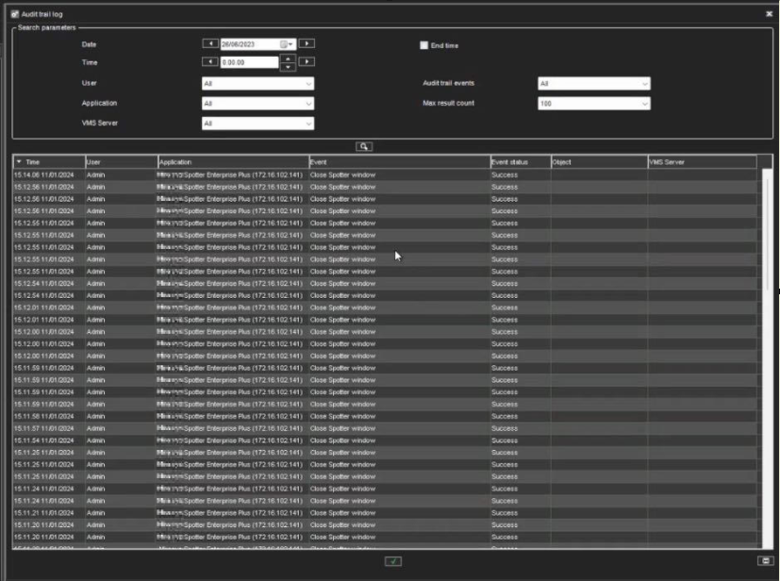Sort by the Time column header
The image size is (780, 581).
49,161
